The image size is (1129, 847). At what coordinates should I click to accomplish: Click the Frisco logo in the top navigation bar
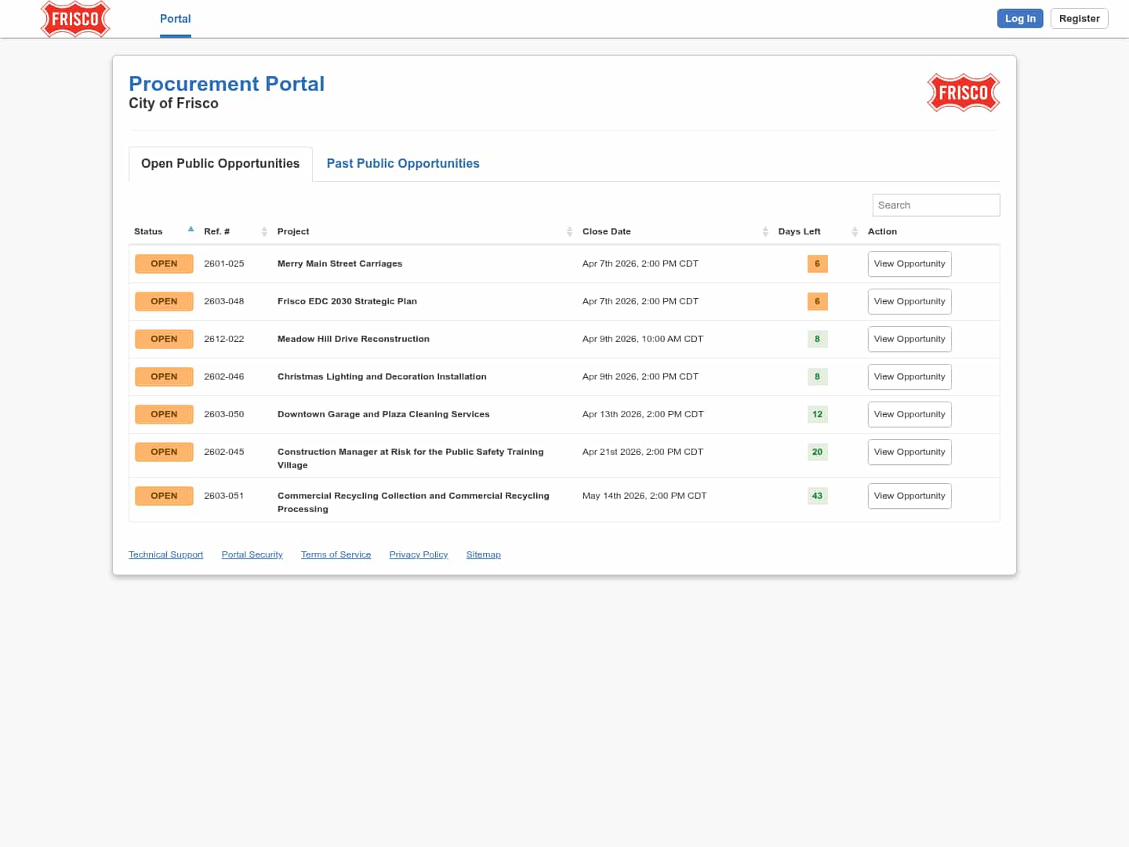point(75,19)
